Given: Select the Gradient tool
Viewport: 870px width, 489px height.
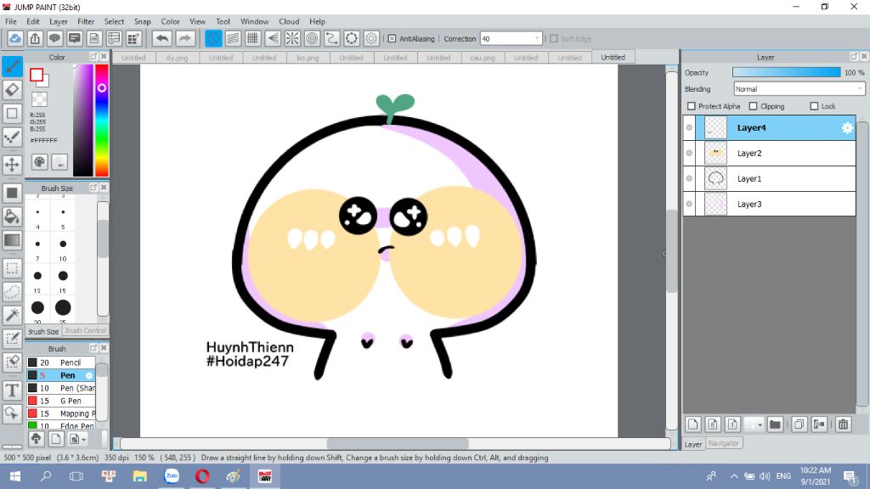Looking at the screenshot, I should coord(12,240).
